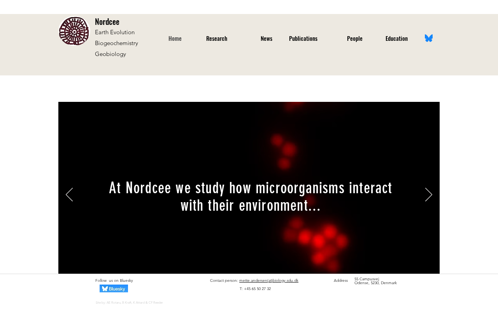This screenshot has width=498, height=311.
Task: Open the Publications menu item
Action: point(303,38)
